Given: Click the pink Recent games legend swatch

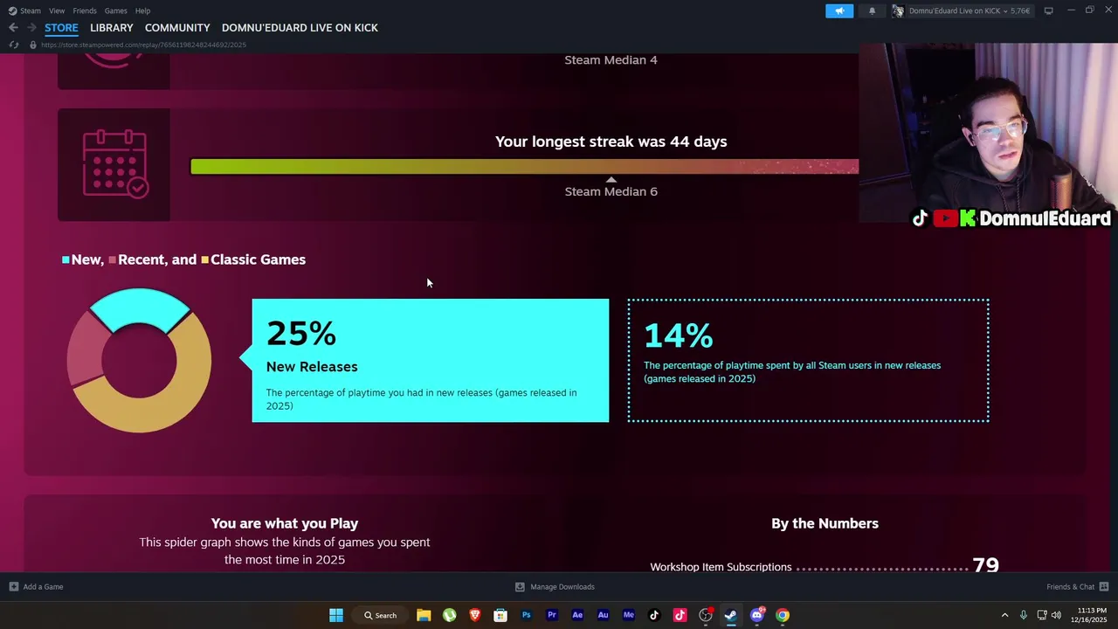Looking at the screenshot, I should pyautogui.click(x=113, y=260).
